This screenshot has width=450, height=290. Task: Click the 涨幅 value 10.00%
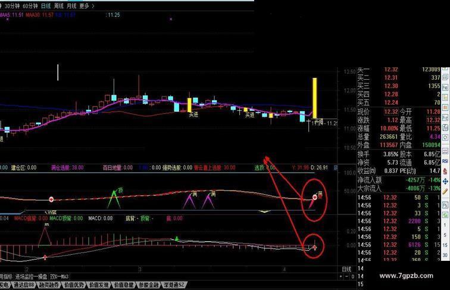point(389,129)
